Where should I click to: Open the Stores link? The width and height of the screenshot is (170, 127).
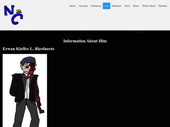[136, 6]
